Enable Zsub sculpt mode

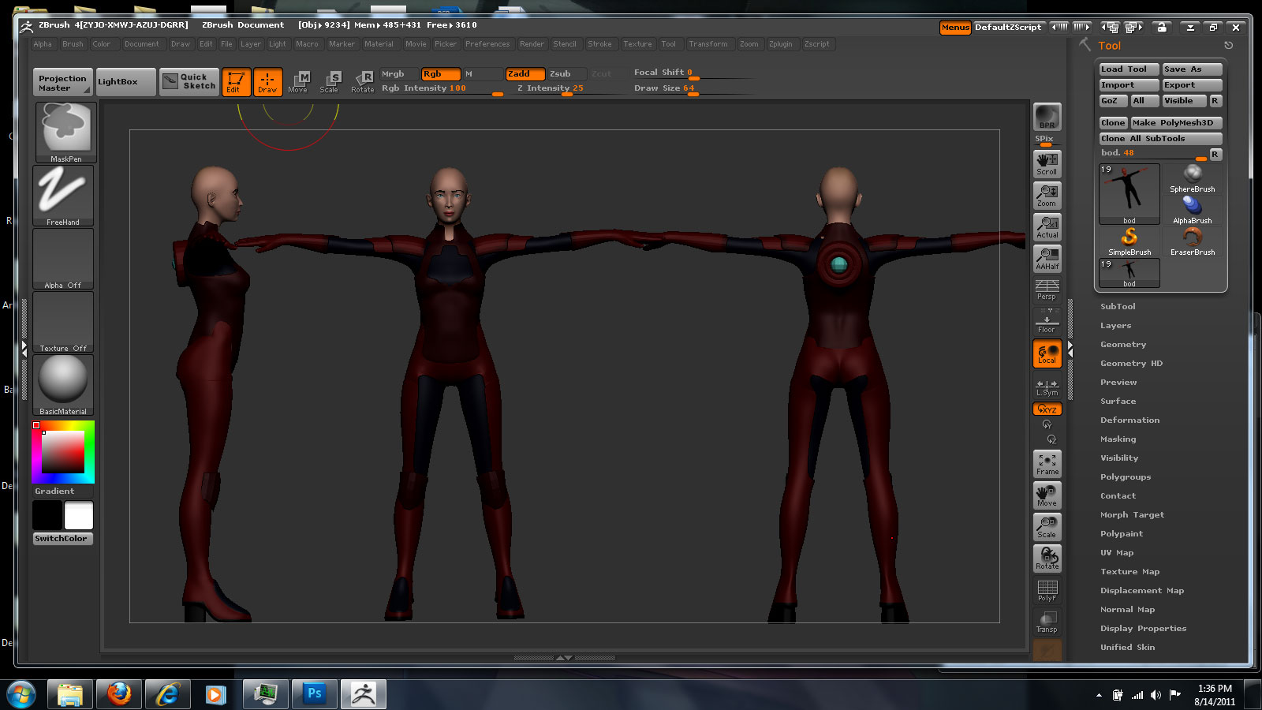coord(566,73)
